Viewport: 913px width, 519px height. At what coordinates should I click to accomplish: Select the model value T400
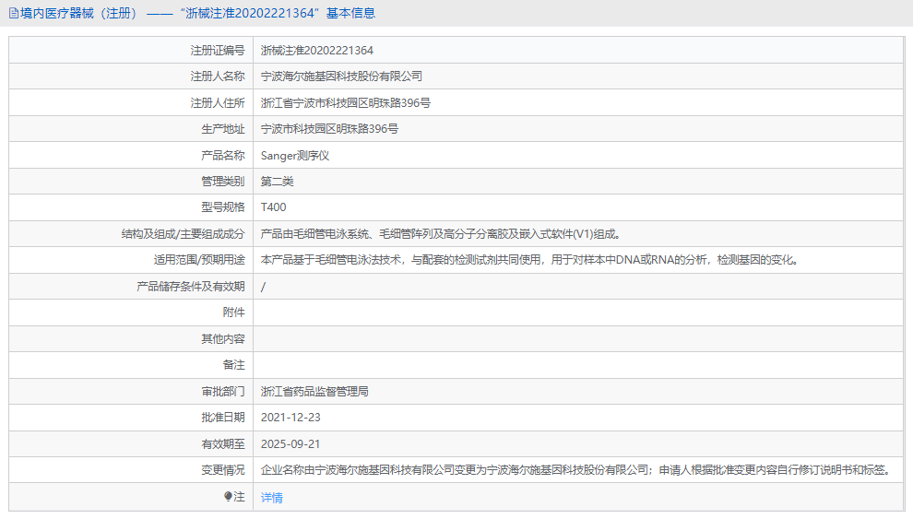[273, 207]
